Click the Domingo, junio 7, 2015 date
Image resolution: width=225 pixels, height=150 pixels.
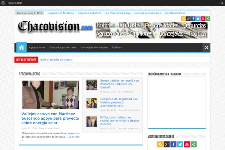(30, 13)
